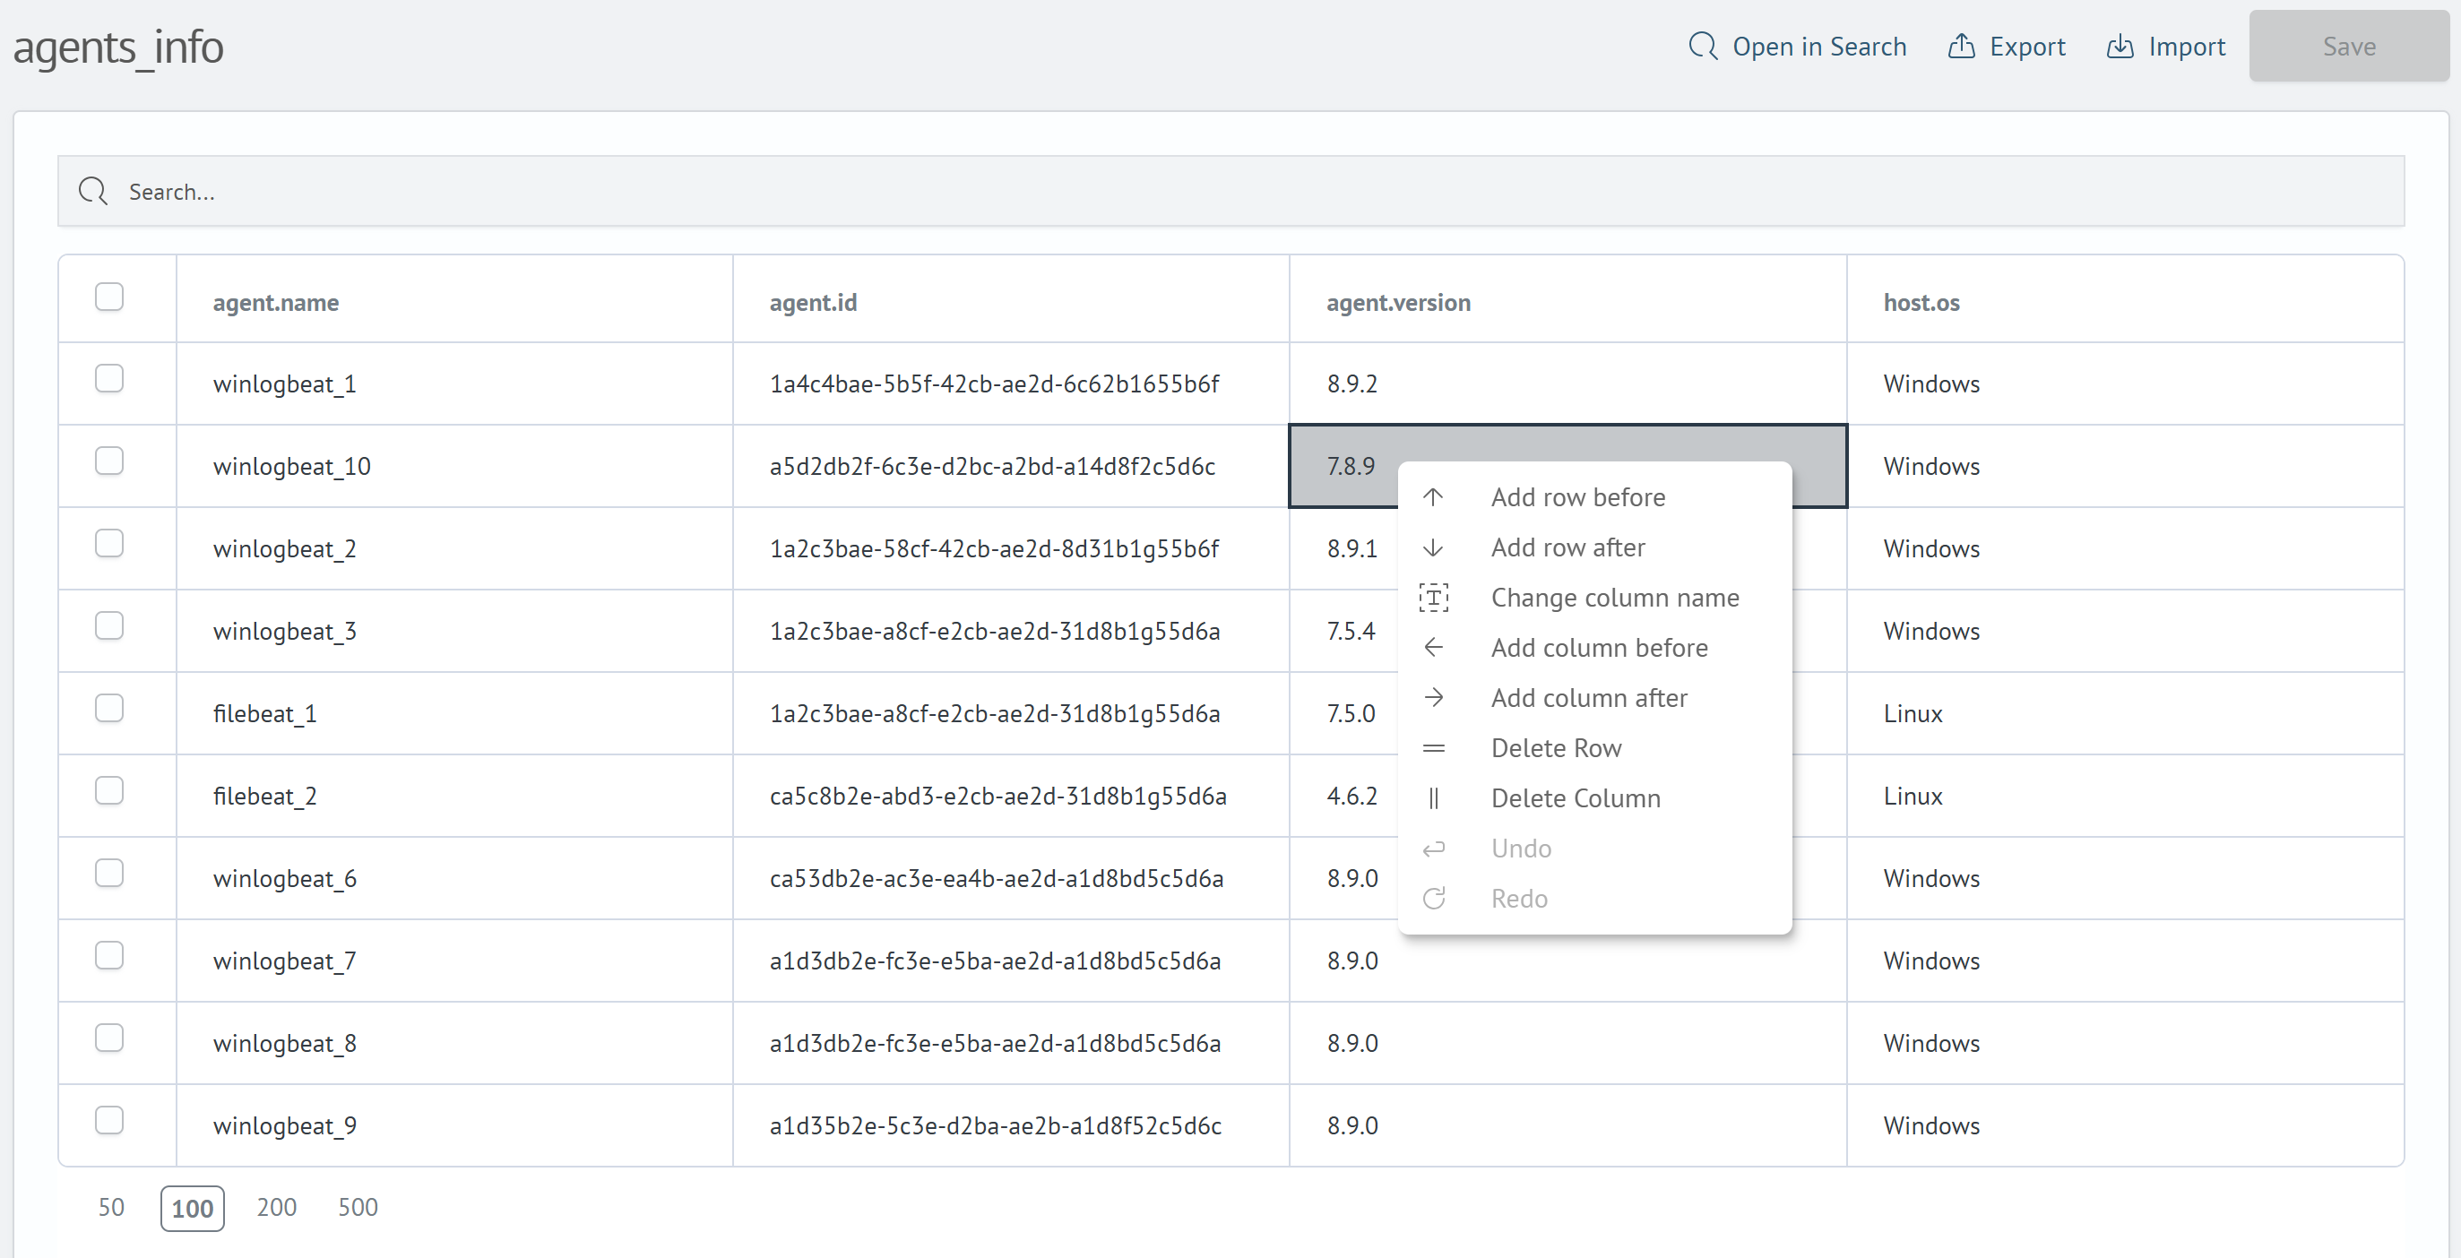Tick the checkbox for the winlogbeat_1 row
This screenshot has width=2461, height=1258.
tap(110, 379)
